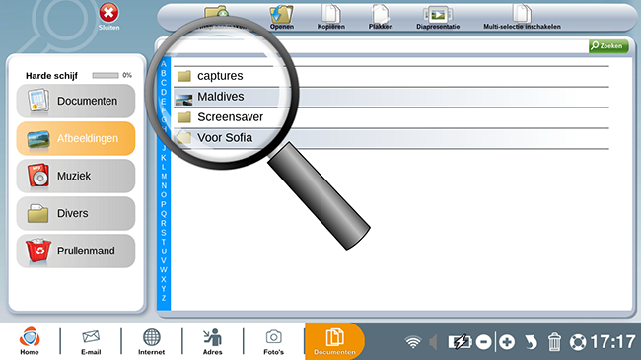Open the Divers category
This screenshot has height=360, width=641.
[76, 214]
